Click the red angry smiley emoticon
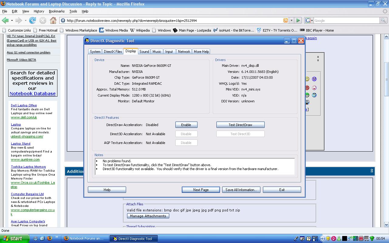Image resolution: width=389 pixels, height=243 pixels. (x=307, y=88)
